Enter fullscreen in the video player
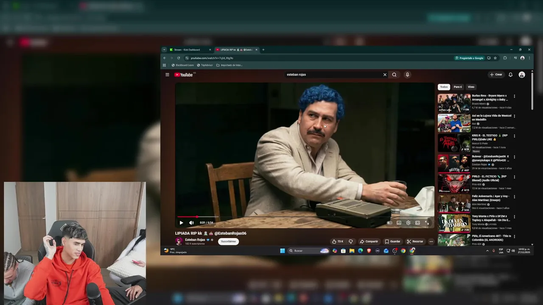Image resolution: width=543 pixels, height=305 pixels. 427,222
